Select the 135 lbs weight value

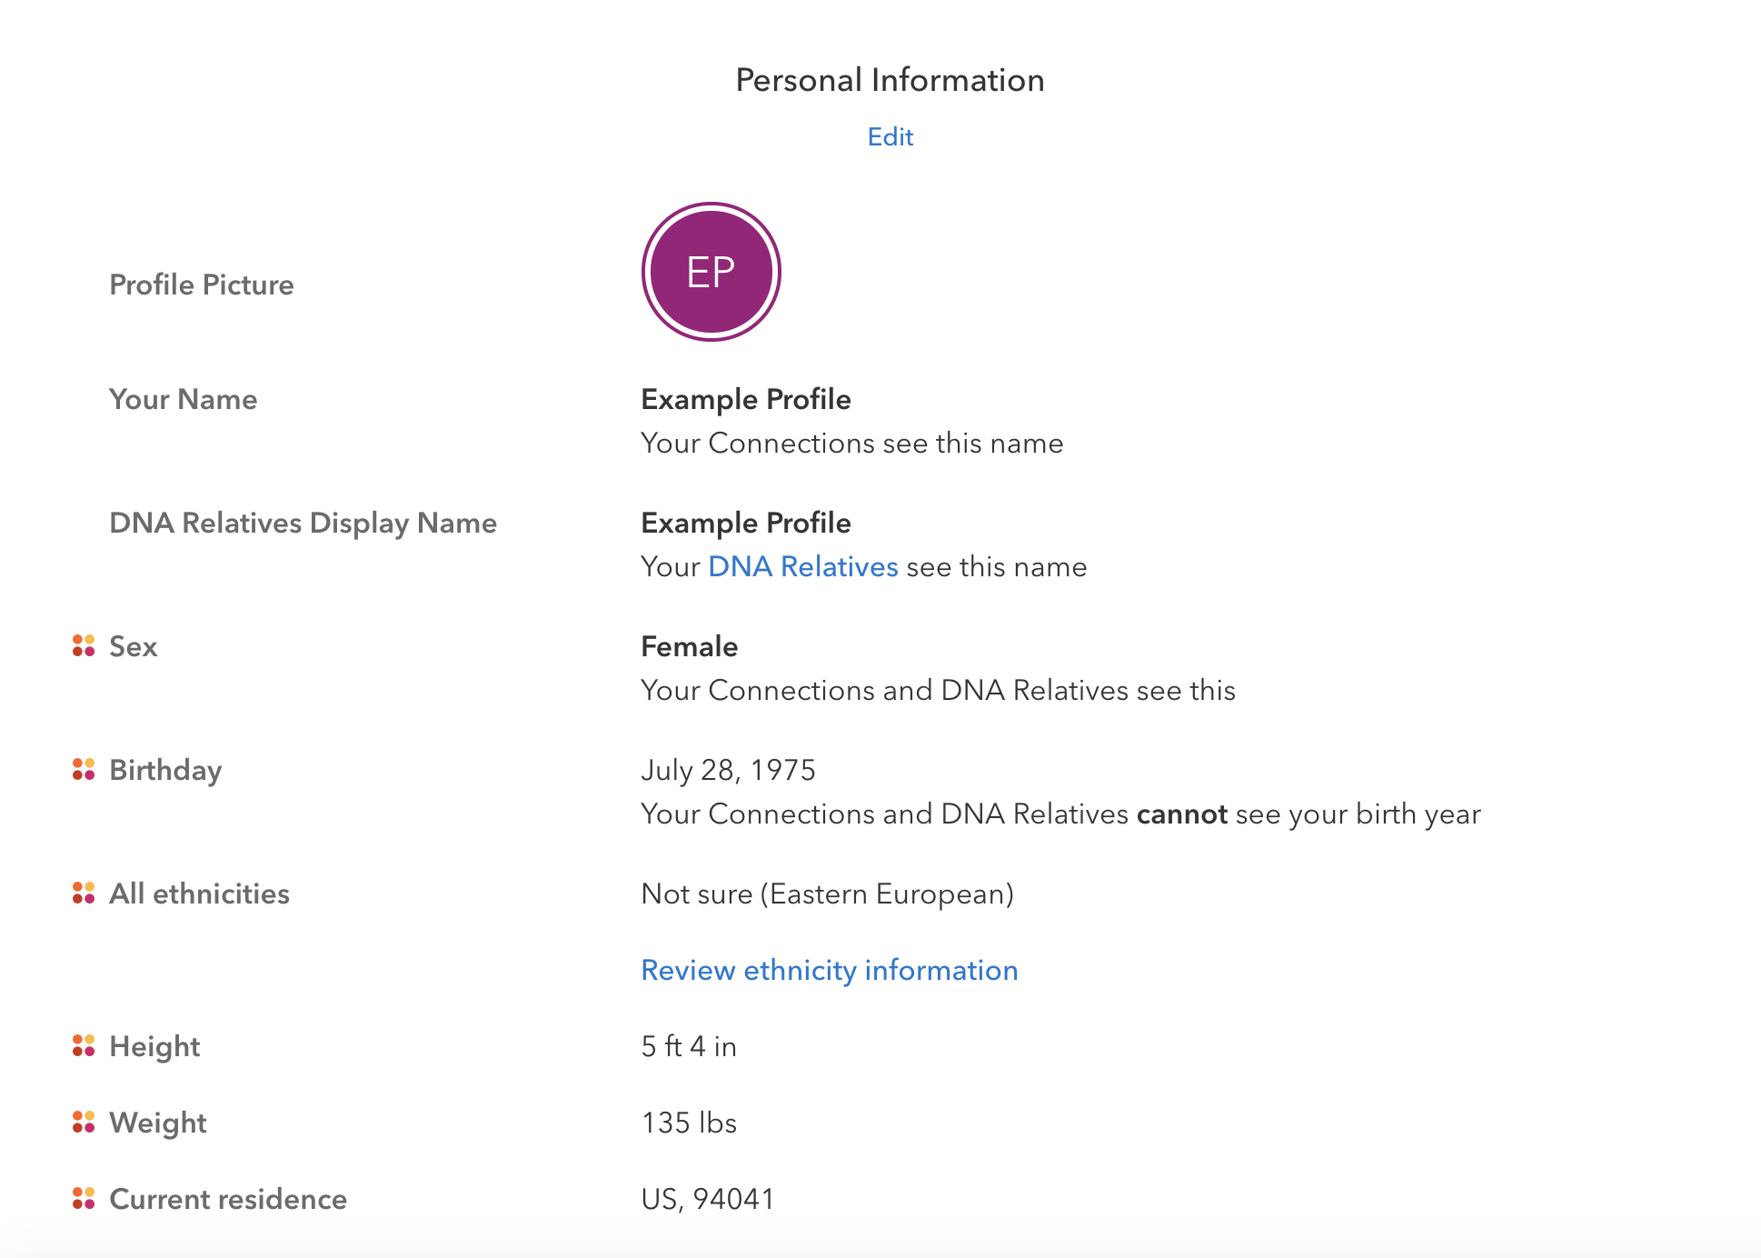pos(690,1123)
